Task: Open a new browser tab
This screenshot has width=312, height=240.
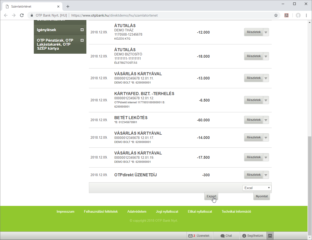Action: coord(68,7)
